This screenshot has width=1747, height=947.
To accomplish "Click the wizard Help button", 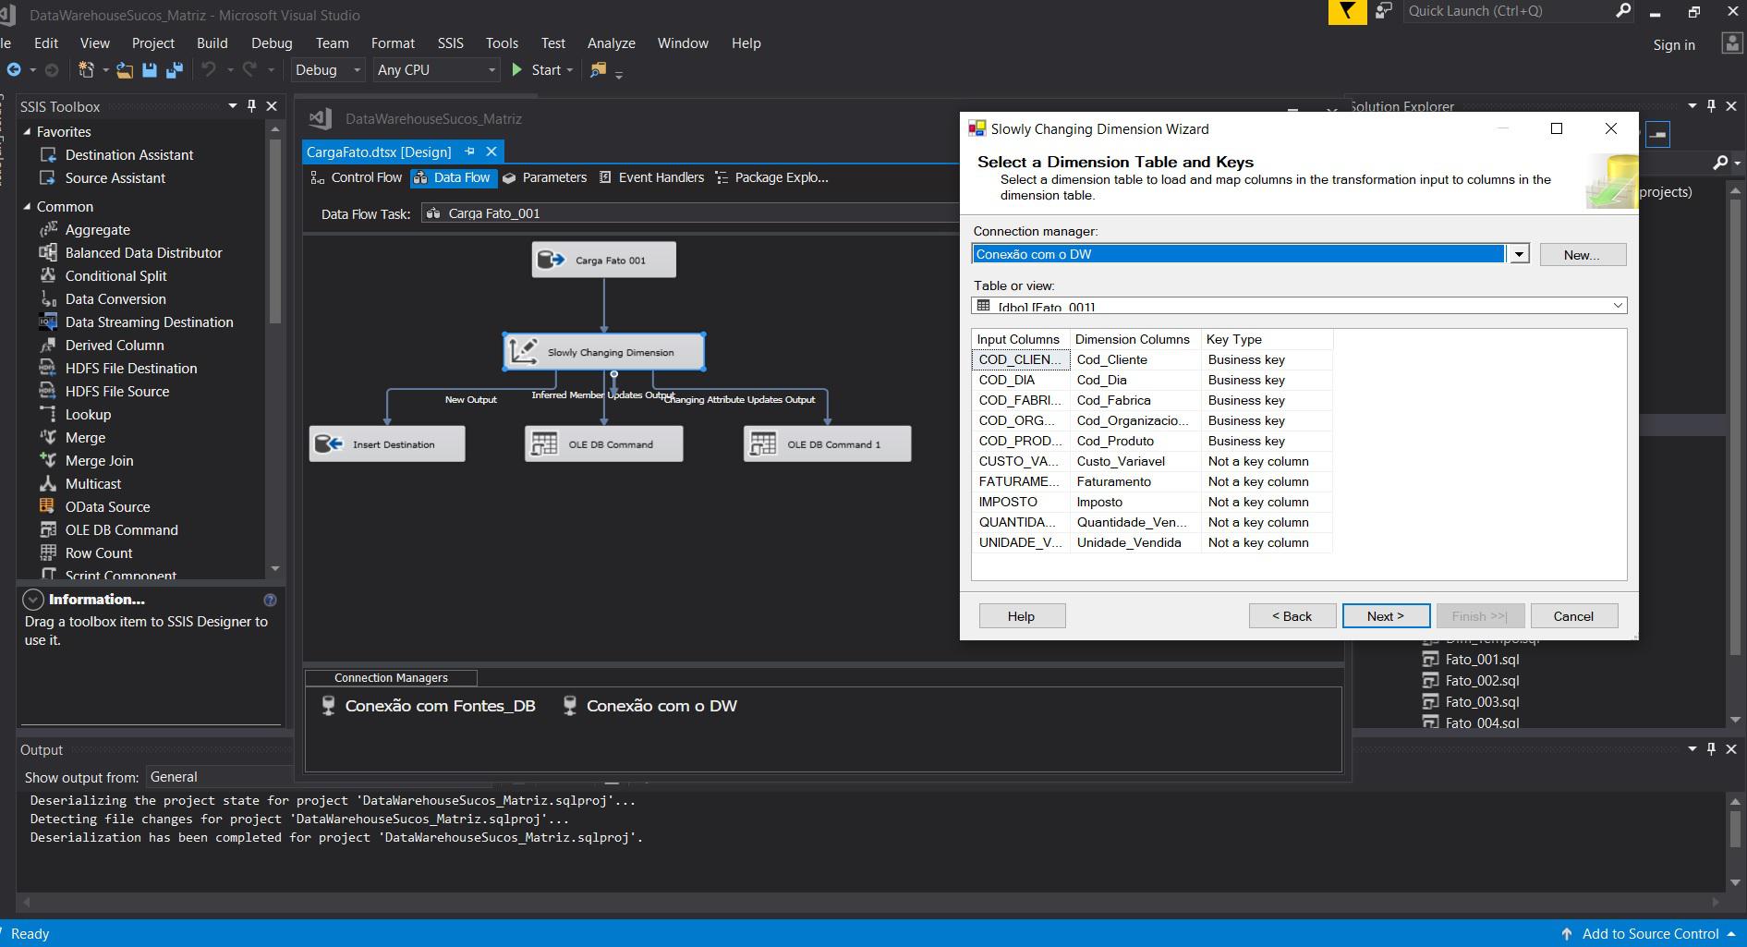I will pyautogui.click(x=1022, y=616).
